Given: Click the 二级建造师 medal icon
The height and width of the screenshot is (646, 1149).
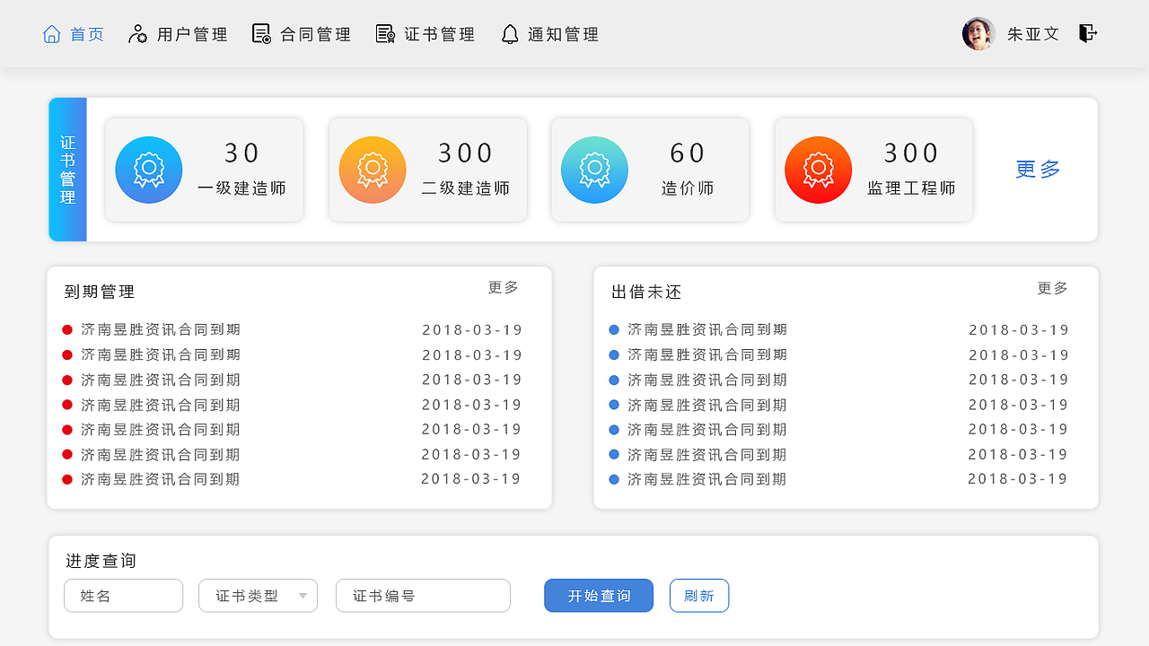Looking at the screenshot, I should tap(372, 170).
